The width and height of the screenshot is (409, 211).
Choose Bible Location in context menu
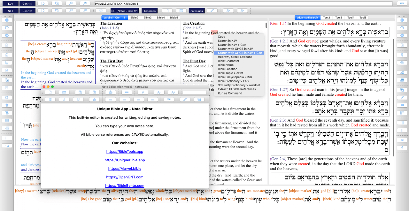(239, 69)
